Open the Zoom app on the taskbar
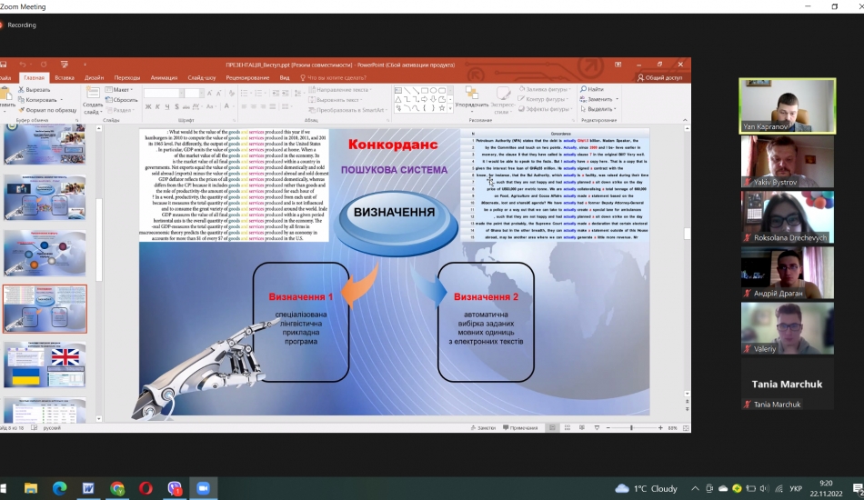Viewport: 864px width, 500px height. (203, 488)
